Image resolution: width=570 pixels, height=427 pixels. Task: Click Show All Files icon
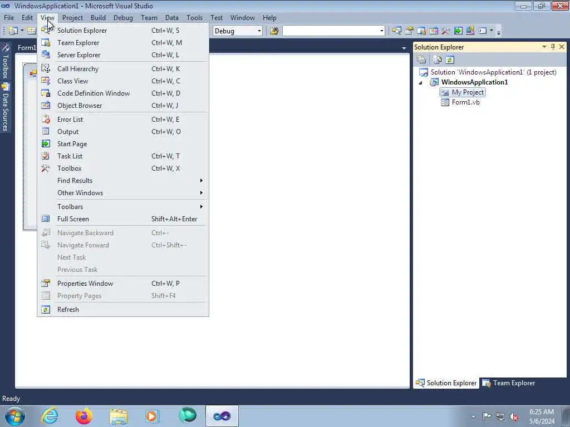(x=438, y=60)
